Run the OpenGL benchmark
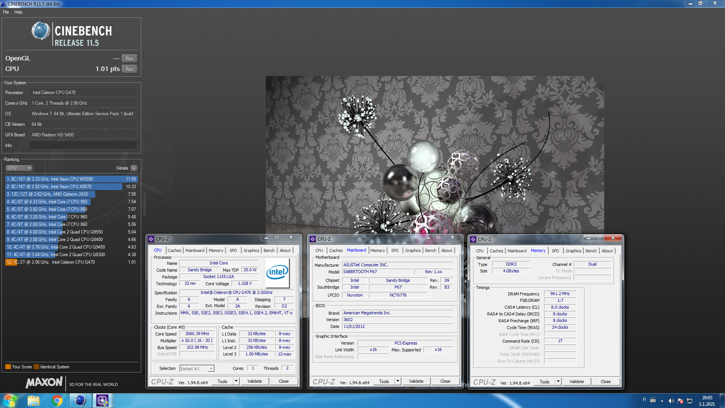Screen dimensions: 725x408 tap(129, 58)
